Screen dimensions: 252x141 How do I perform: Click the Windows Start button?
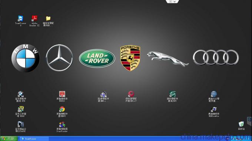point(9,138)
